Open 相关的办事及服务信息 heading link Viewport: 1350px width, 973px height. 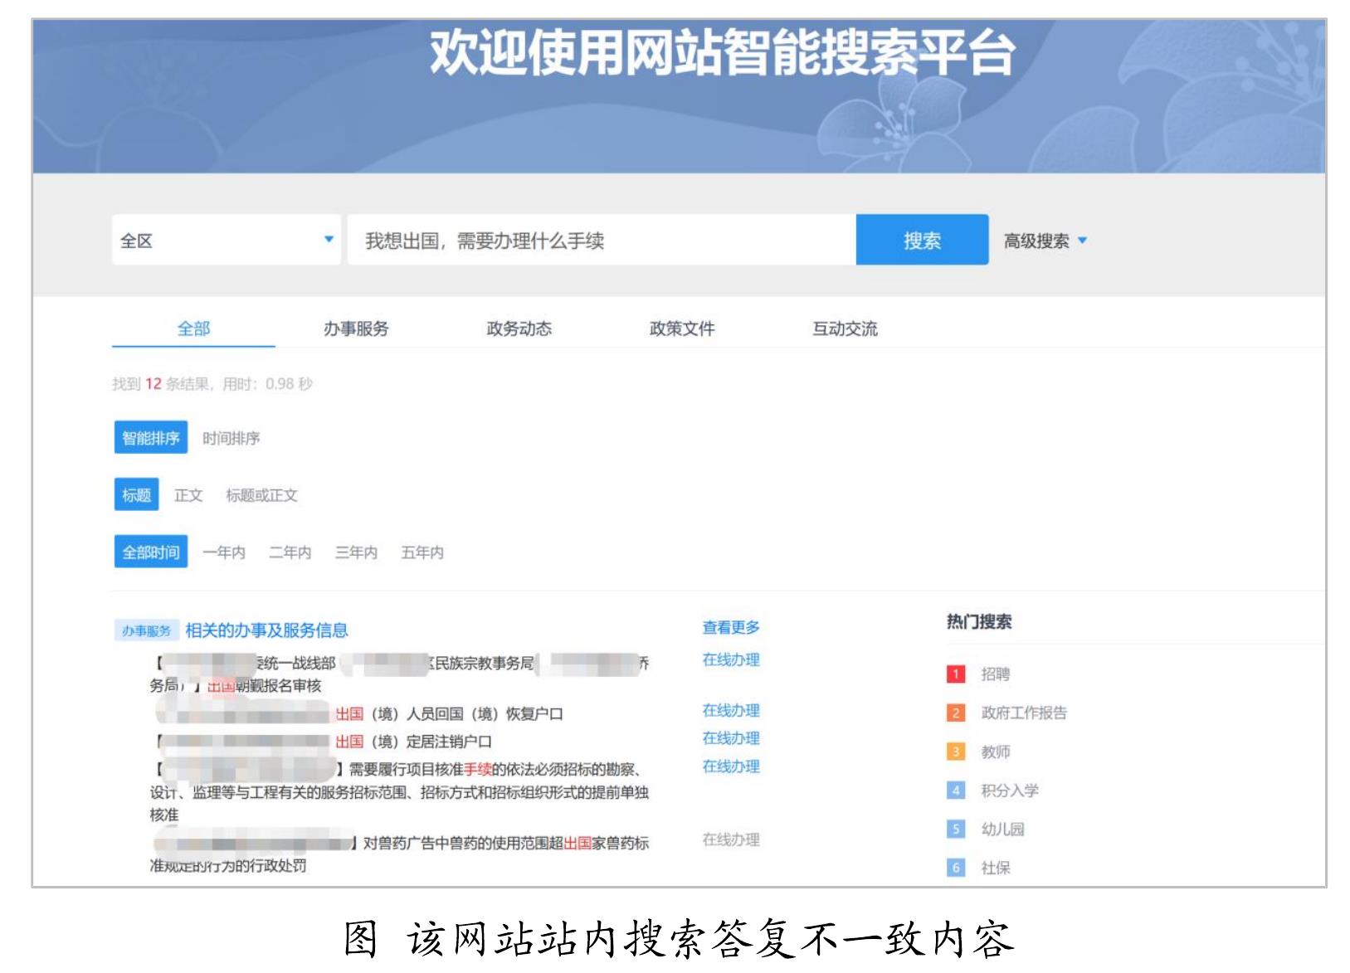266,630
